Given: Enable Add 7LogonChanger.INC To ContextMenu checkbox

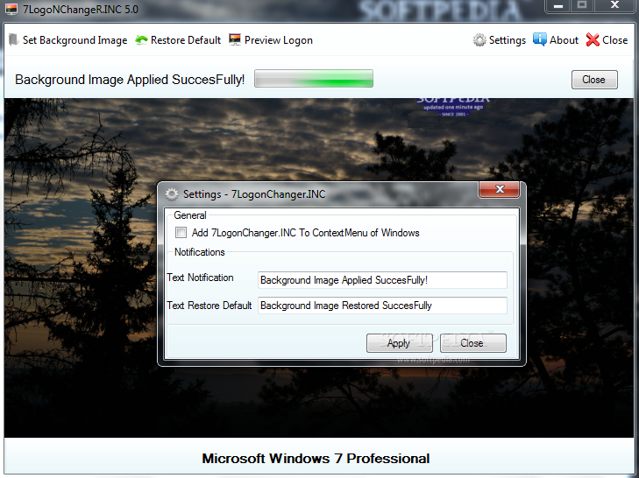Looking at the screenshot, I should (181, 233).
